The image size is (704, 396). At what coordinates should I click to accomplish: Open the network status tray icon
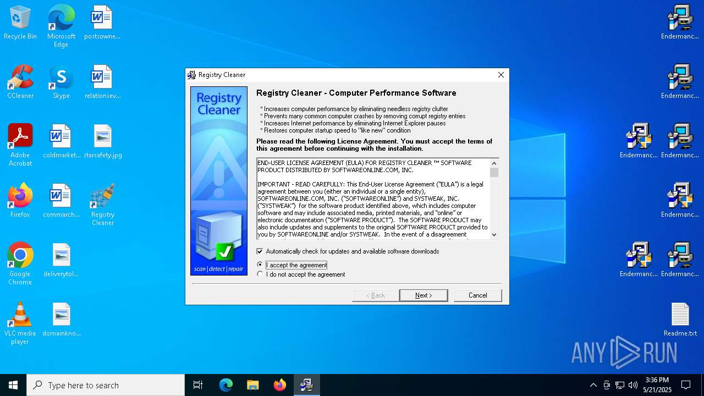coord(620,385)
